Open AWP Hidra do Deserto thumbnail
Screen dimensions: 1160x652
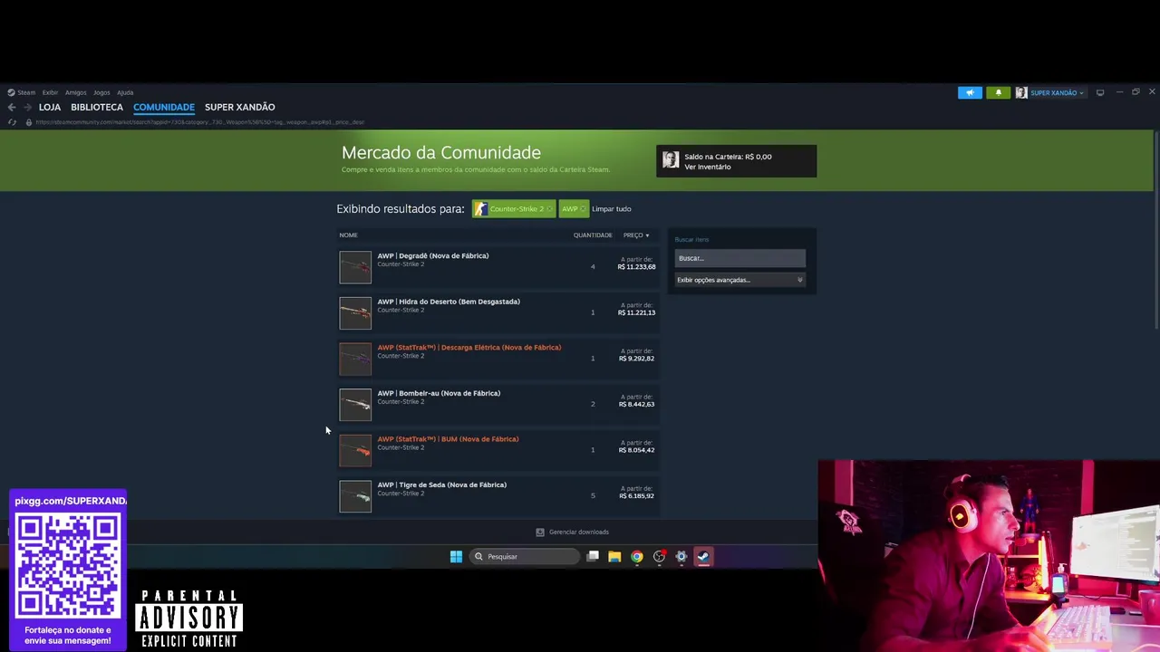pyautogui.click(x=355, y=312)
